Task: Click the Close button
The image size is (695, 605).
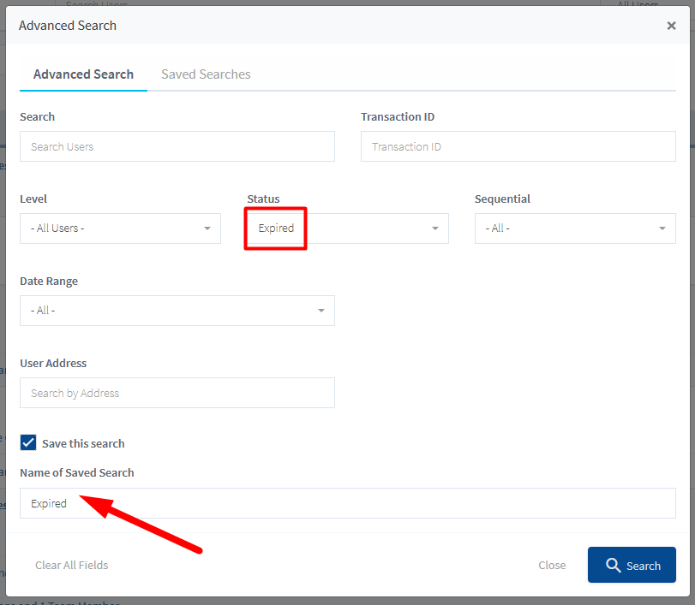Action: click(x=552, y=565)
